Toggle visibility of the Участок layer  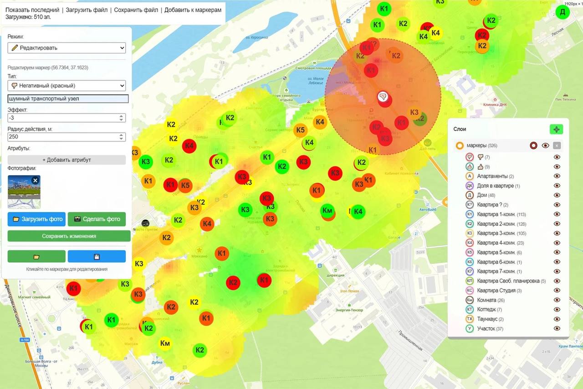point(557,329)
